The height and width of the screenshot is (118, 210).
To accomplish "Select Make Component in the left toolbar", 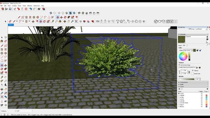I will pyautogui.click(x=6, y=37).
